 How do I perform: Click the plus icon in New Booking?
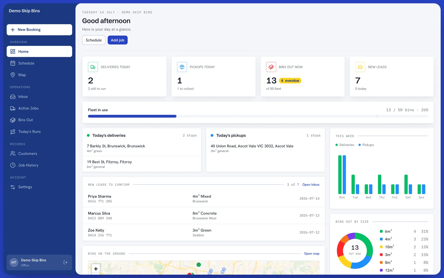click(x=13, y=30)
